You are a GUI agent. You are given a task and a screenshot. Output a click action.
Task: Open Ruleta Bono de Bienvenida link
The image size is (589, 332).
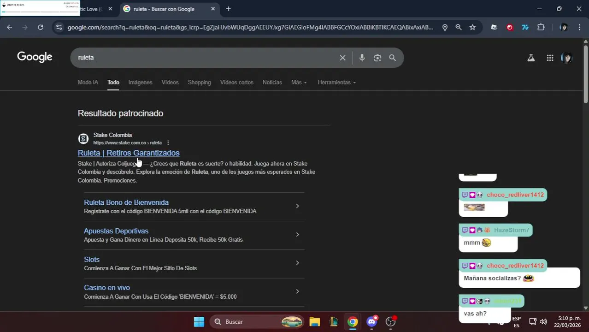[x=126, y=202]
